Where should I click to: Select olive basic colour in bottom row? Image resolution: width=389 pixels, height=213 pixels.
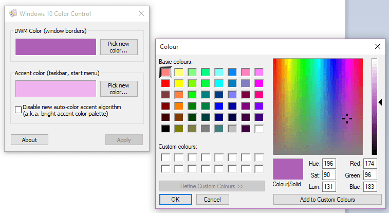(179, 129)
